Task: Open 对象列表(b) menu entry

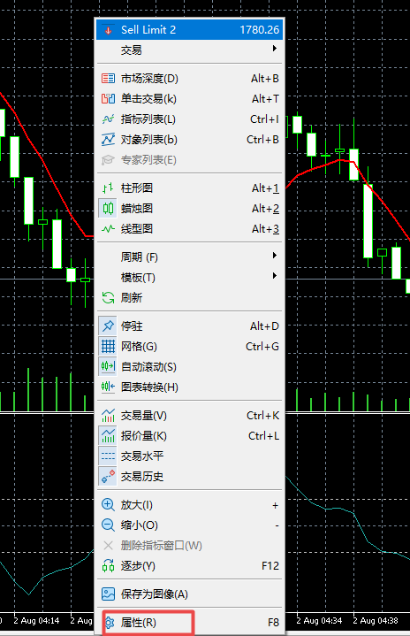Action: click(190, 139)
